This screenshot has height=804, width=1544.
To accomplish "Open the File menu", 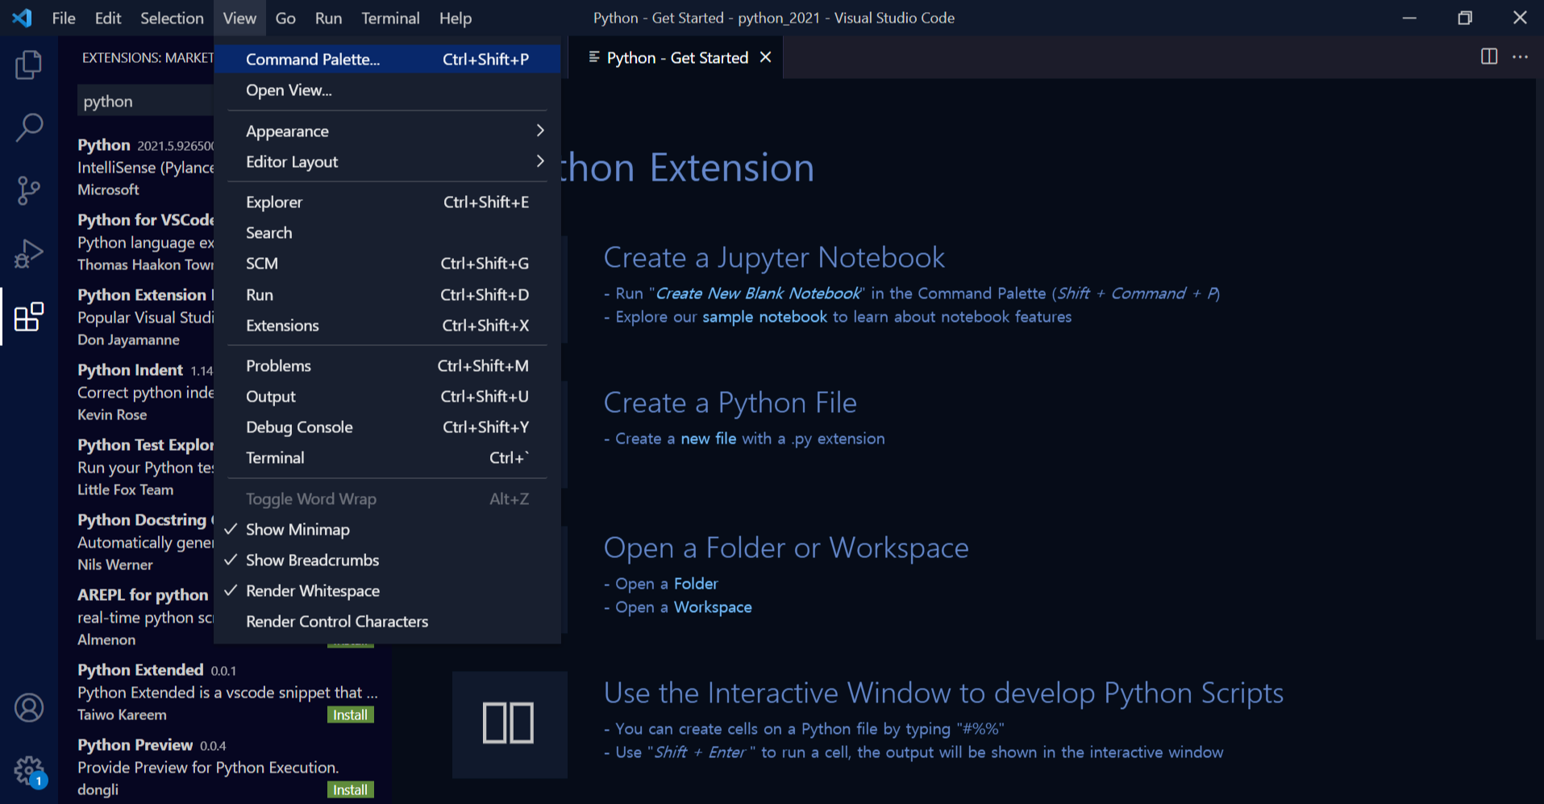I will (x=64, y=18).
